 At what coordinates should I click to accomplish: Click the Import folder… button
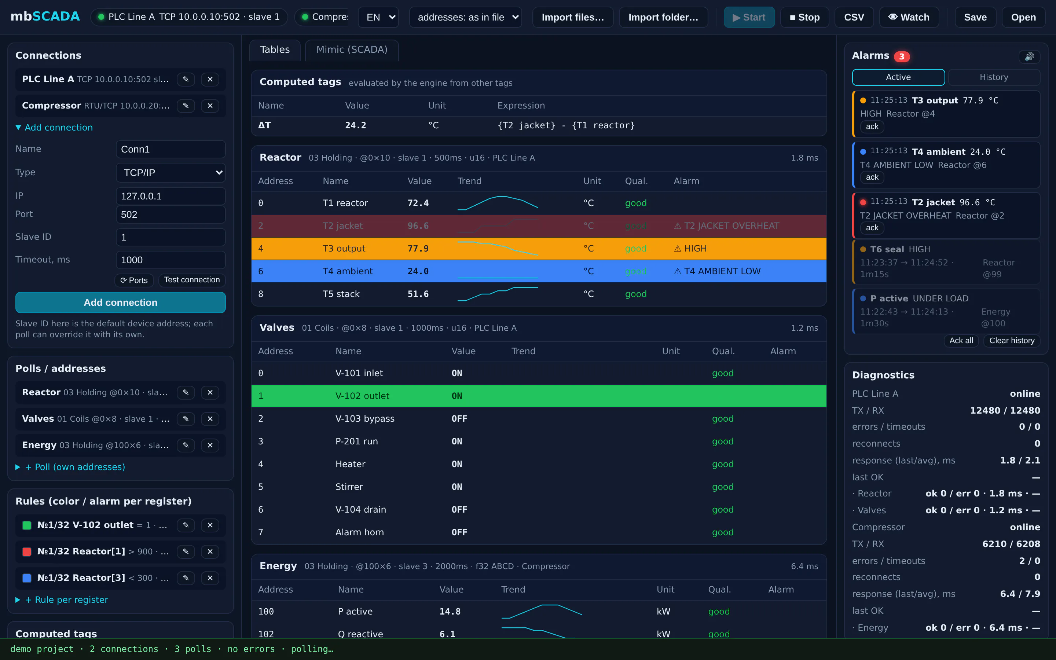(663, 18)
